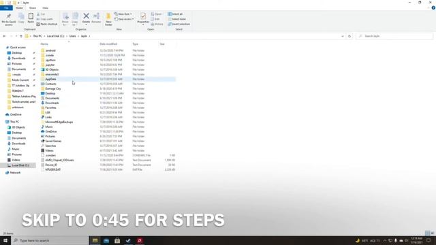
Task: Select the anaconda3 folder
Action: (52, 74)
